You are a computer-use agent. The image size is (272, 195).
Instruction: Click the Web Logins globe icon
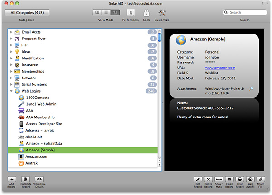17,91
